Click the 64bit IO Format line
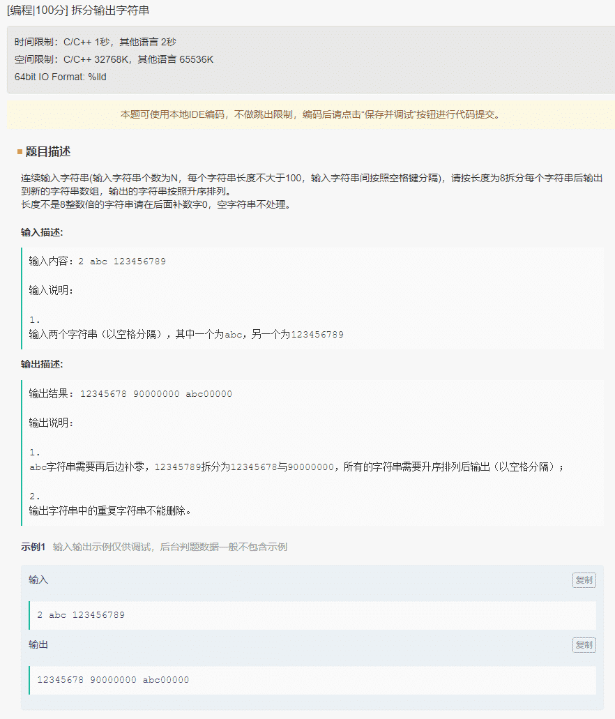 tap(61, 77)
